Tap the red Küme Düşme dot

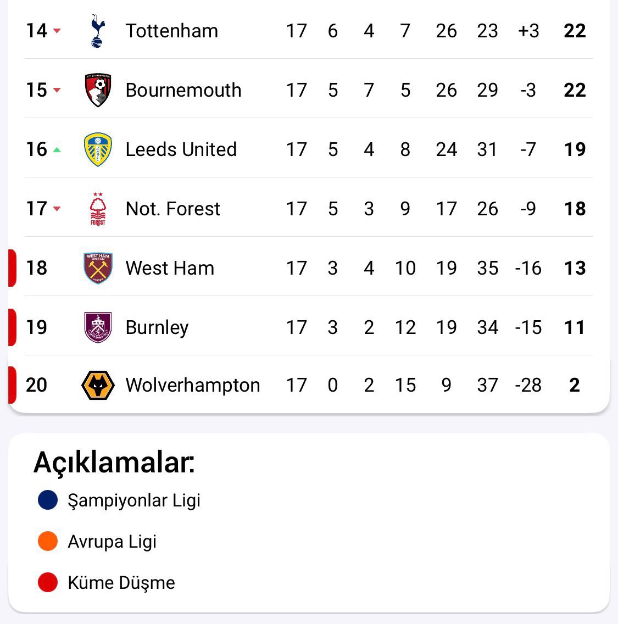[x=48, y=582]
